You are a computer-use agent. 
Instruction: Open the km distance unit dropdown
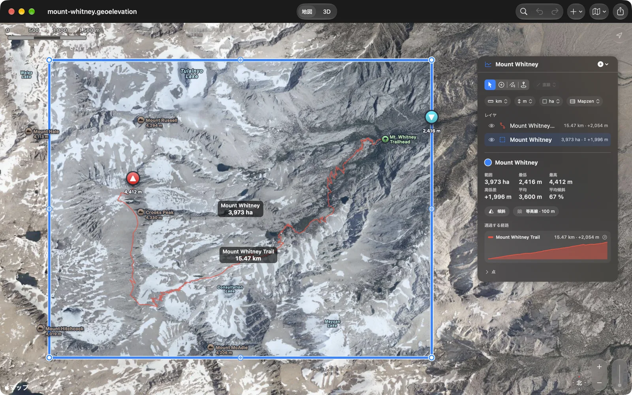[x=498, y=101]
